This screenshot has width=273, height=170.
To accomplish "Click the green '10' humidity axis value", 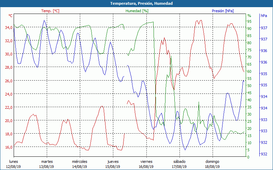I will point(249,143).
